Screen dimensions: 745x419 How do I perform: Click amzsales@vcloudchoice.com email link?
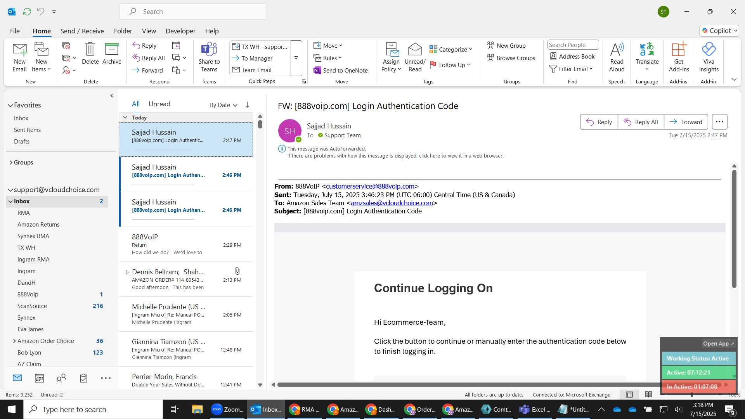392,203
